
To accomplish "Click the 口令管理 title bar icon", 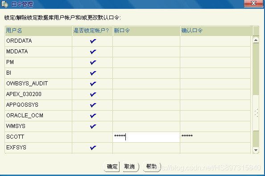I will pos(4,4).
